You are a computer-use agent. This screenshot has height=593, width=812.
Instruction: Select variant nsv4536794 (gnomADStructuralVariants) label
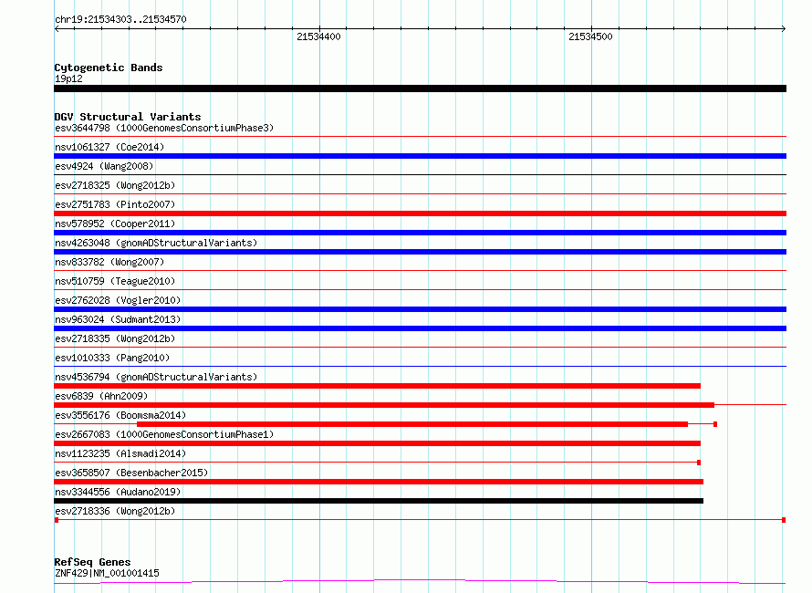tap(156, 377)
